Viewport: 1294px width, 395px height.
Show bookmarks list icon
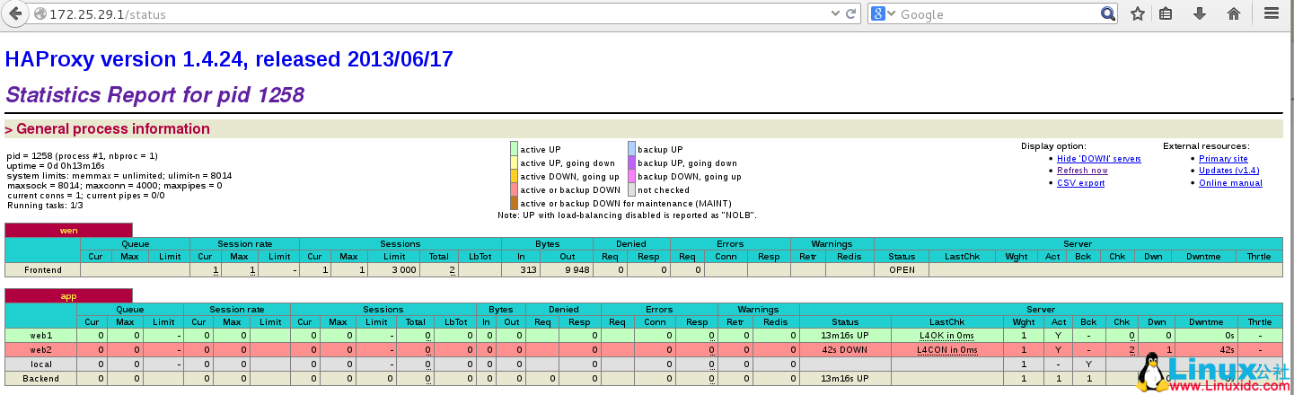(1166, 14)
